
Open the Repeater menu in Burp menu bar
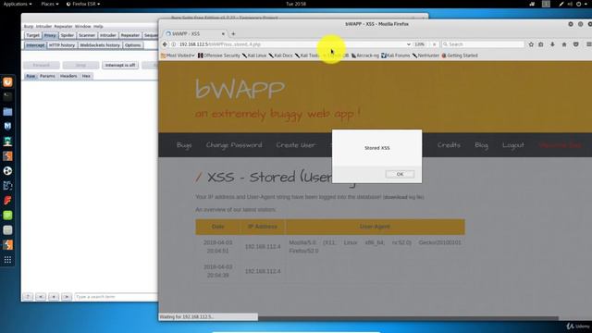point(63,27)
